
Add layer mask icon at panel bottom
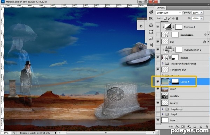point(183,127)
